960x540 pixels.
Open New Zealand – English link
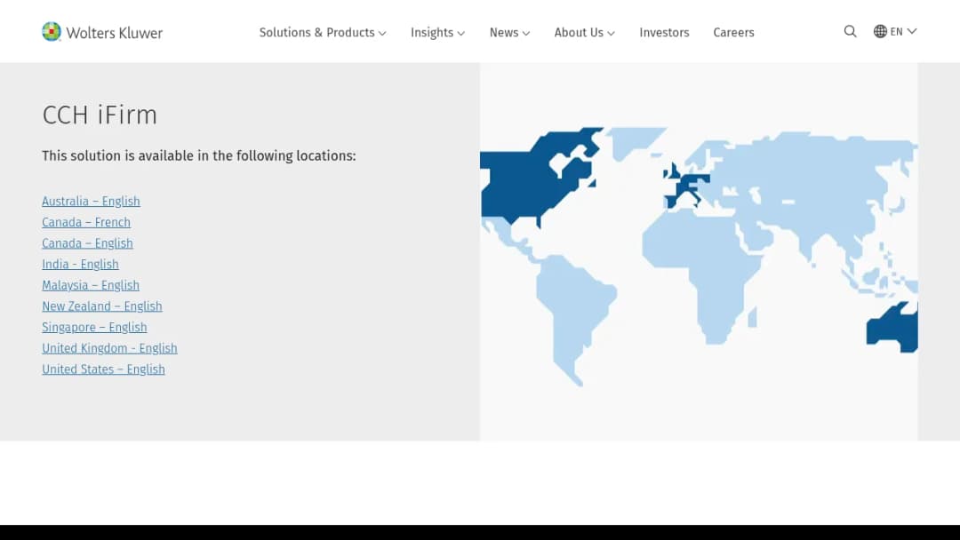pyautogui.click(x=102, y=306)
